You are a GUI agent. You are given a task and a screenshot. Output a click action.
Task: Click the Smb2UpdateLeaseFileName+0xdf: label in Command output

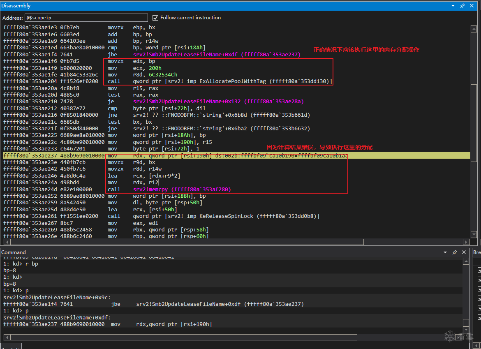coord(57,318)
